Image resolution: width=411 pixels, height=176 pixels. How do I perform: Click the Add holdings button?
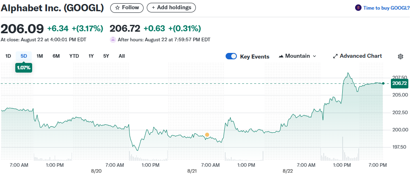(x=171, y=8)
